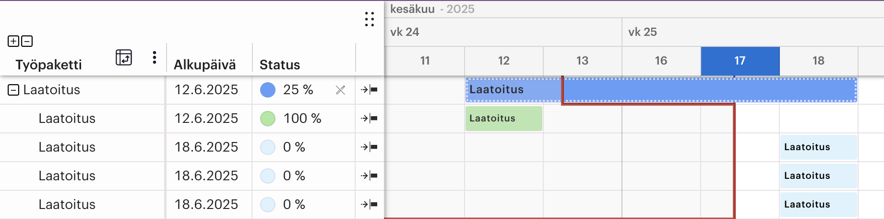The image size is (884, 219).
Task: Click the collapse all rows minus icon
Action: tap(27, 41)
